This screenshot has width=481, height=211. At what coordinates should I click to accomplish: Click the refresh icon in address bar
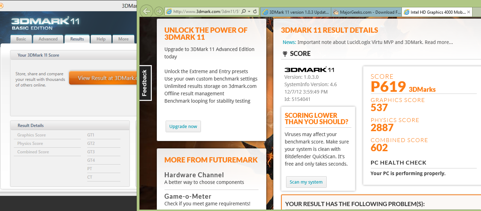pos(255,12)
